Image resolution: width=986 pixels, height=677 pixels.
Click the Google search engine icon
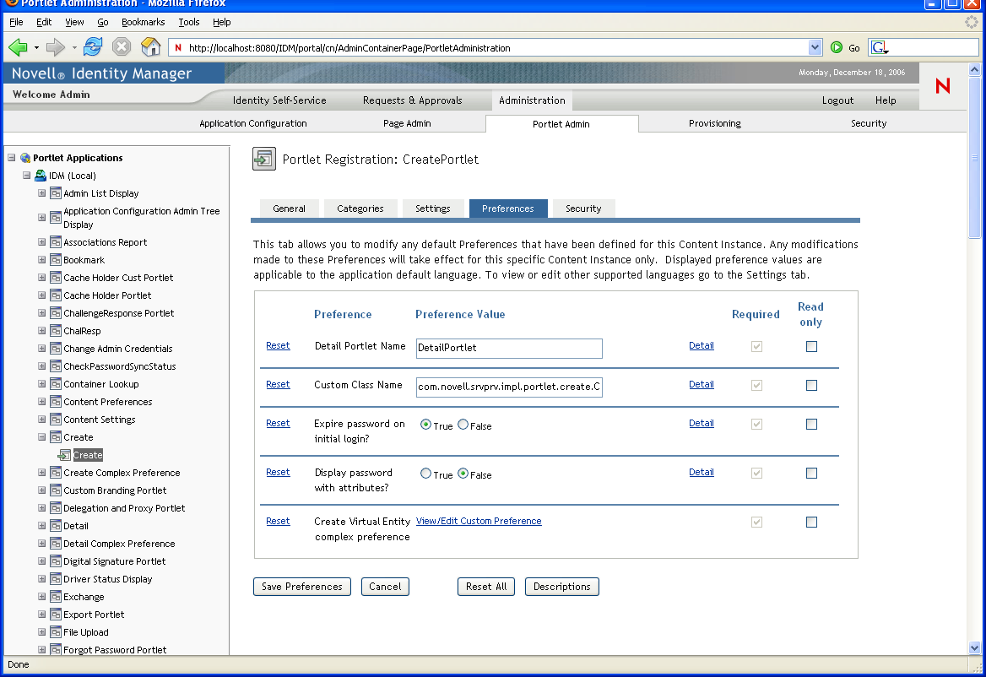point(879,47)
